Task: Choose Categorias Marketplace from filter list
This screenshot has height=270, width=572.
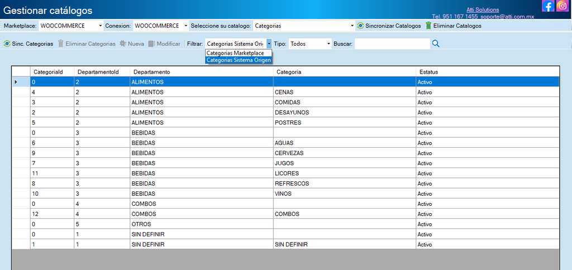Action: 239,53
